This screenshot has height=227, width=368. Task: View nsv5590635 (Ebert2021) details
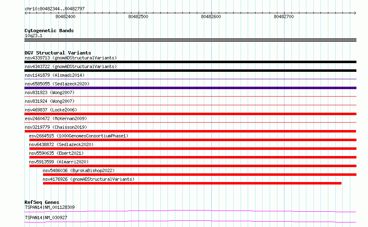(56, 153)
